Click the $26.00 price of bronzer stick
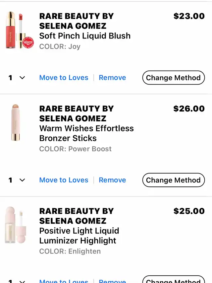 [x=189, y=108]
